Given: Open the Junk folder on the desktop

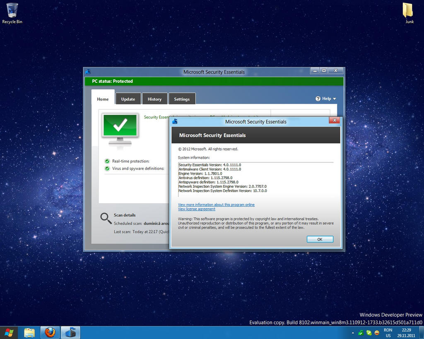Looking at the screenshot, I should point(408,10).
